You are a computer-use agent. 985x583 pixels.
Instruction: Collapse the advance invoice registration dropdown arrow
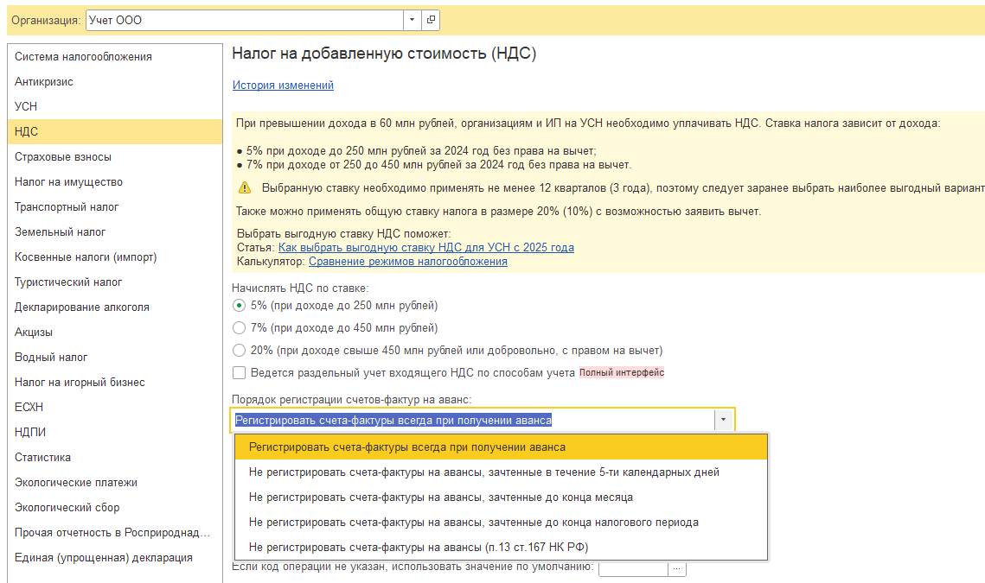pos(724,421)
